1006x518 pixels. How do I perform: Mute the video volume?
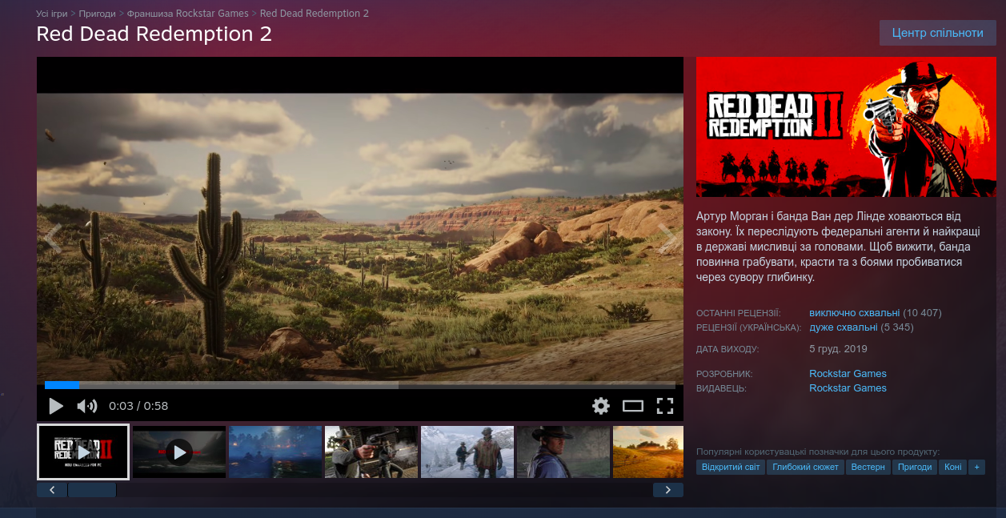(x=86, y=406)
